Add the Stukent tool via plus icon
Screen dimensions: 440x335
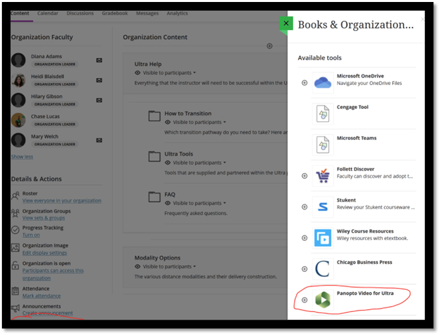[305, 207]
